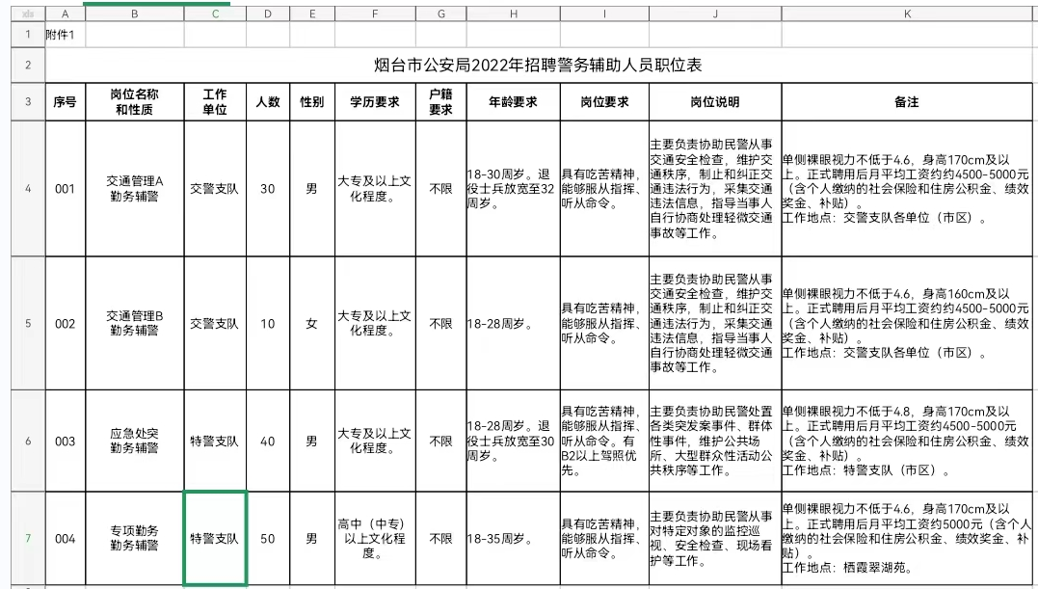1038x589 pixels.
Task: Click the remarks cell mentioning 身高160cm
Action: [907, 324]
